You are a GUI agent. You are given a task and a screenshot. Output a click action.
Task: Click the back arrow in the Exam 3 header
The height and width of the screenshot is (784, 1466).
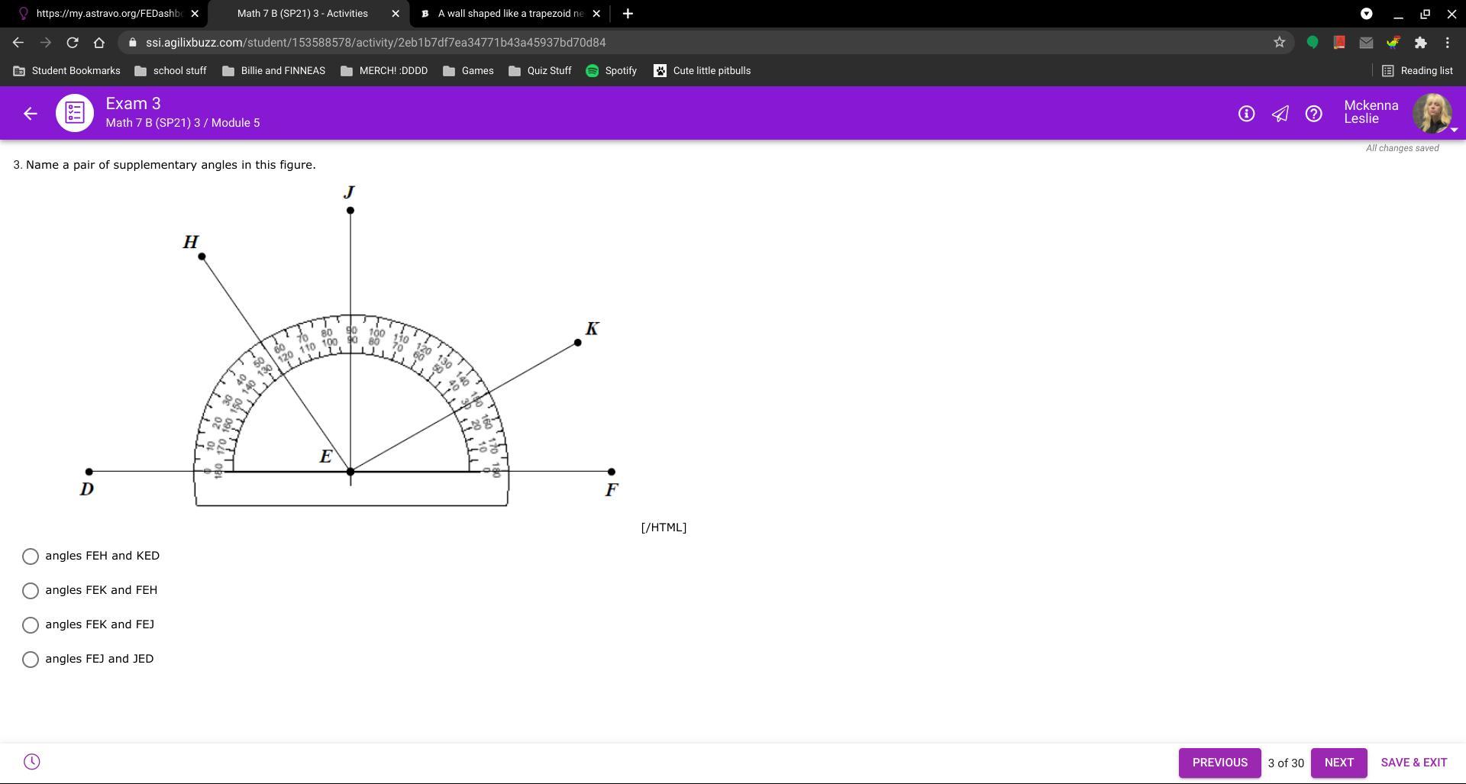[31, 114]
